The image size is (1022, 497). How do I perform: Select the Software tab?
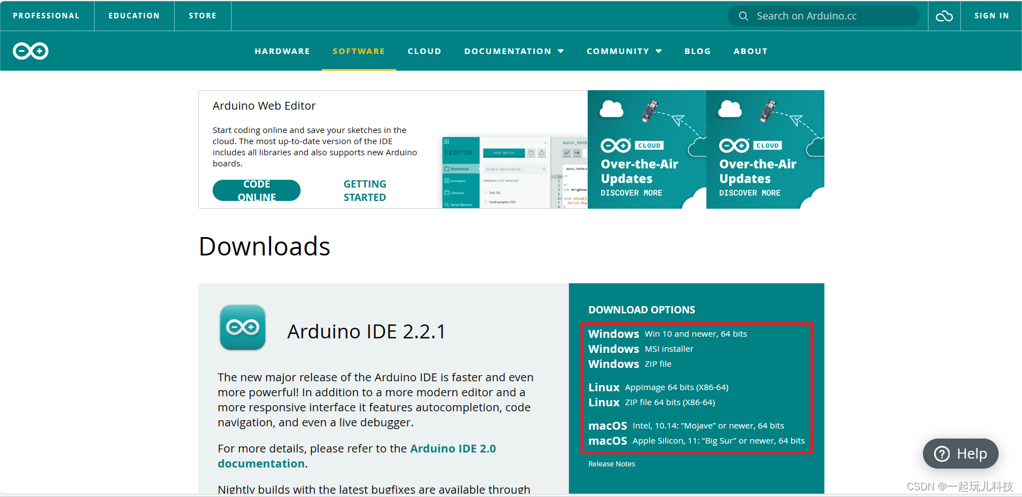point(359,51)
